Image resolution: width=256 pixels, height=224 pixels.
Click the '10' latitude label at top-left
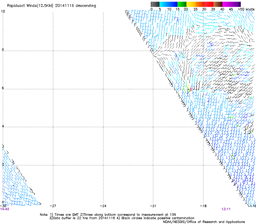click(x=3, y=11)
